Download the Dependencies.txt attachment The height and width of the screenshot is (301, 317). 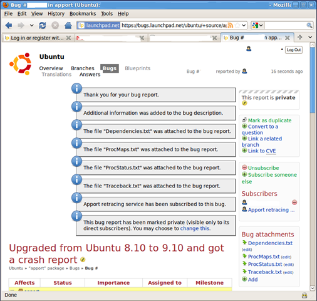[x=270, y=243]
